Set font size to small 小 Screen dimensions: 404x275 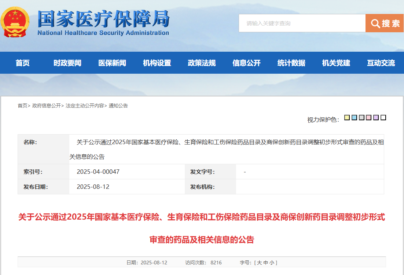coord(272,263)
